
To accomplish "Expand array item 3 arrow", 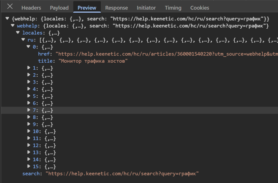I will click(x=29, y=82).
